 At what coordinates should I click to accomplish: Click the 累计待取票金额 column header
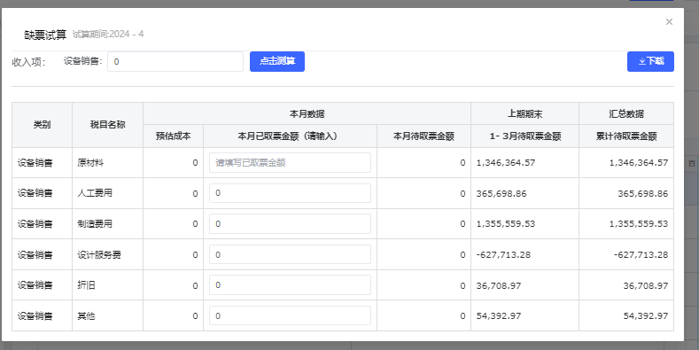click(626, 136)
